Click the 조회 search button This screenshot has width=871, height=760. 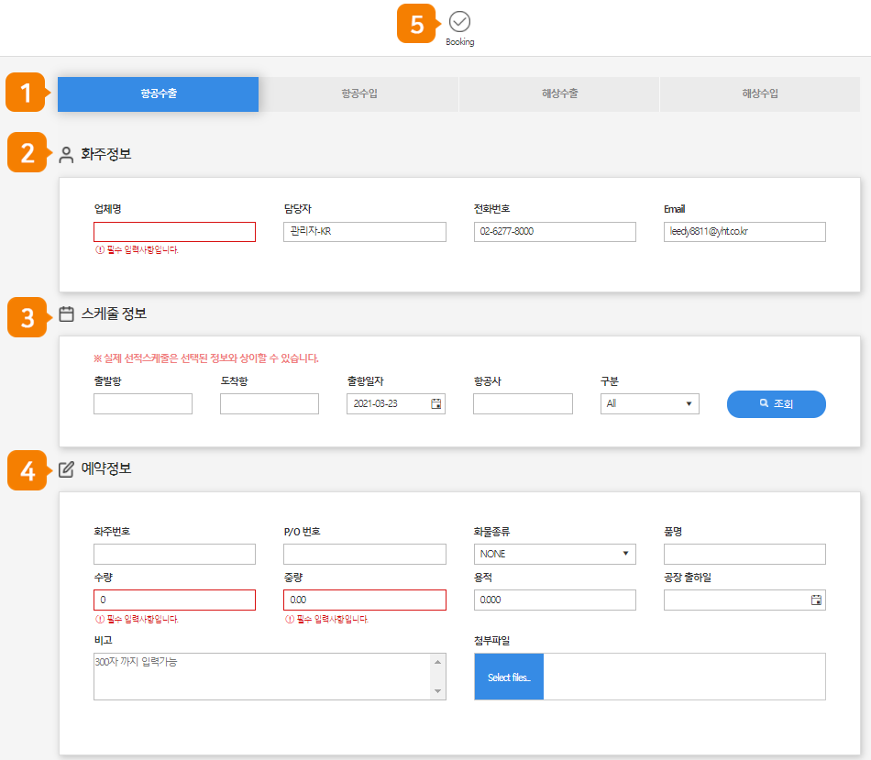pos(776,404)
